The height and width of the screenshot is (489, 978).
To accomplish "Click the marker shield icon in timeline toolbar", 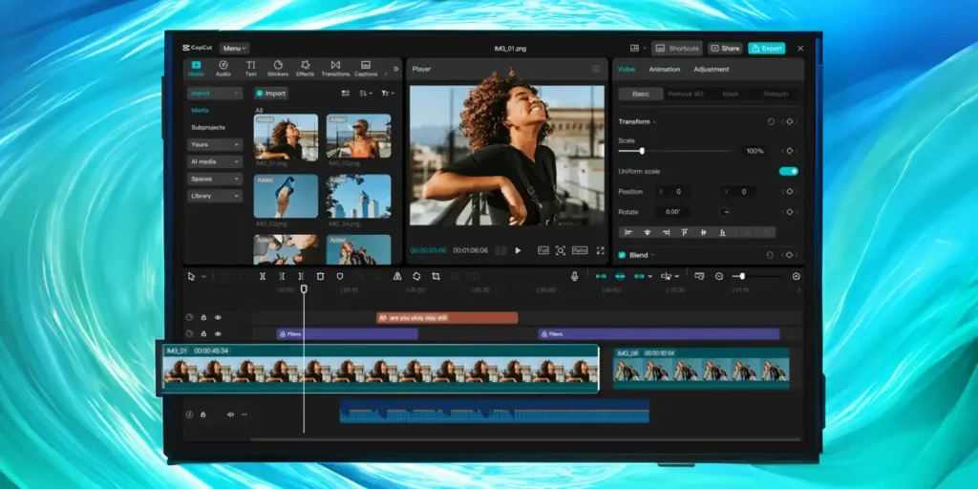I will (x=340, y=276).
